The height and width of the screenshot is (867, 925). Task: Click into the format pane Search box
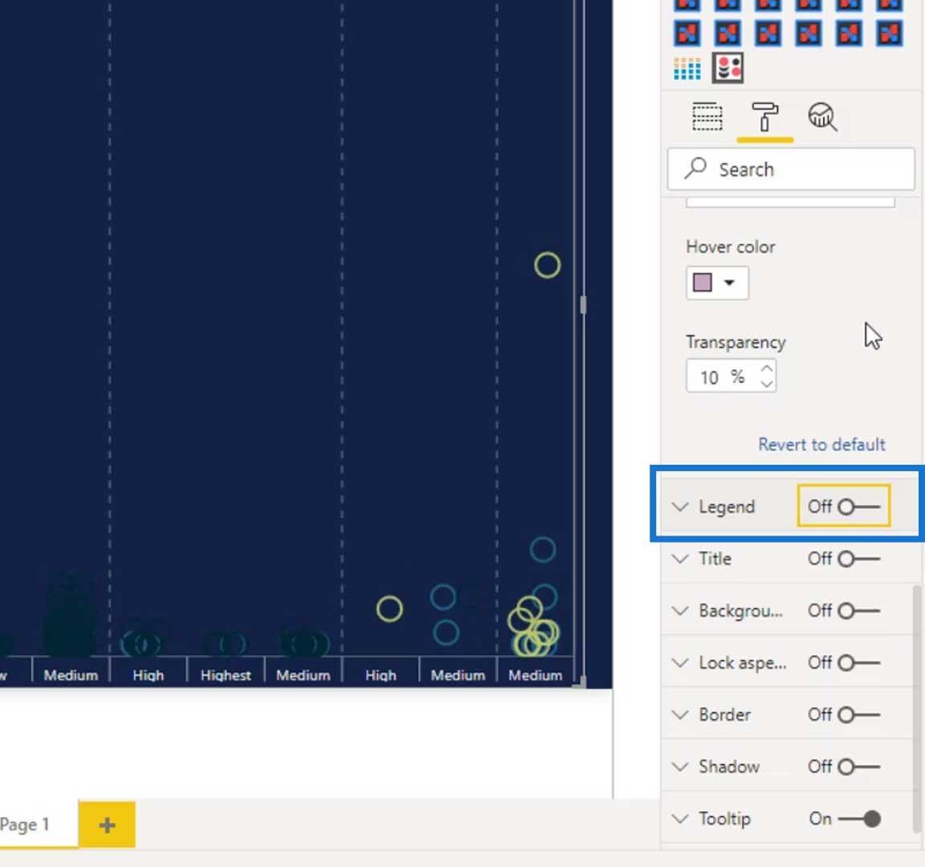click(790, 169)
